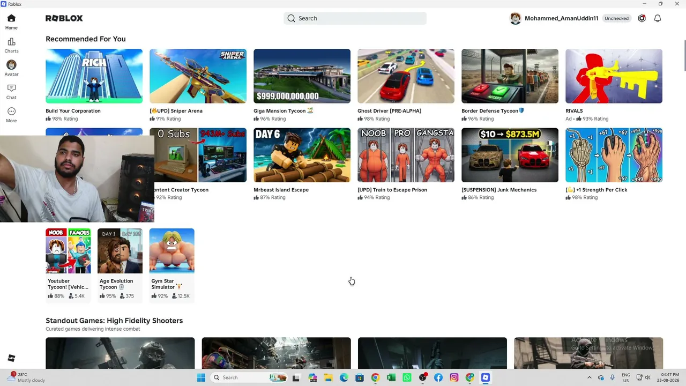Viewport: 686px width, 386px height.
Task: Select the +1 Strength Per Click thumbnail
Action: point(614,155)
